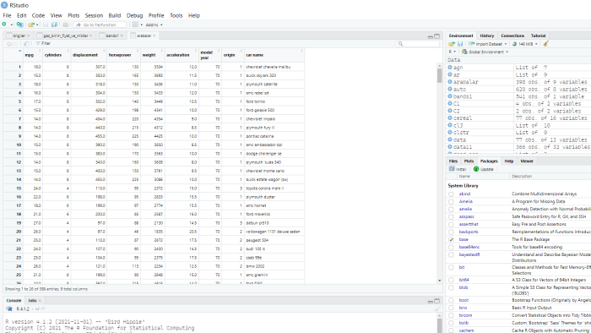
Task: Click the Create a project icon
Action: pyautogui.click(x=19, y=25)
